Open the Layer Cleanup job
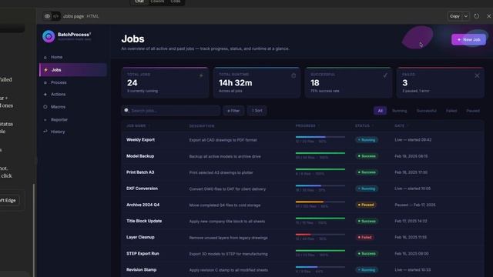Screen dimensions: 493x277 pyautogui.click(x=140, y=237)
